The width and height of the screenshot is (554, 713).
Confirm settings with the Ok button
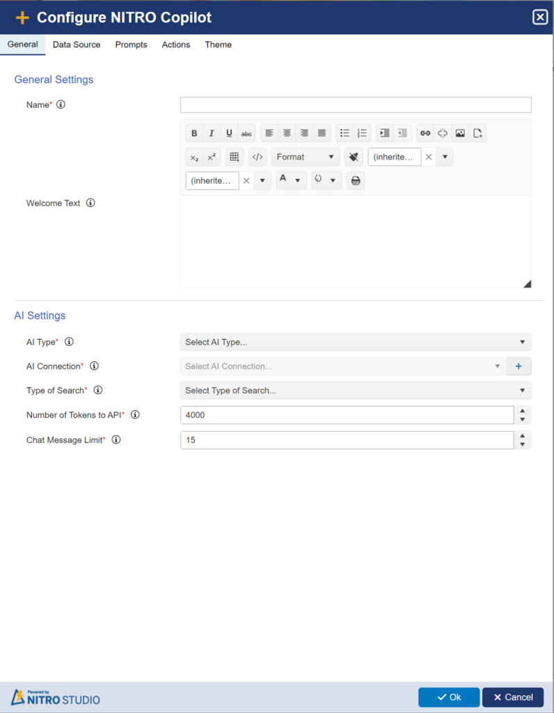(449, 697)
